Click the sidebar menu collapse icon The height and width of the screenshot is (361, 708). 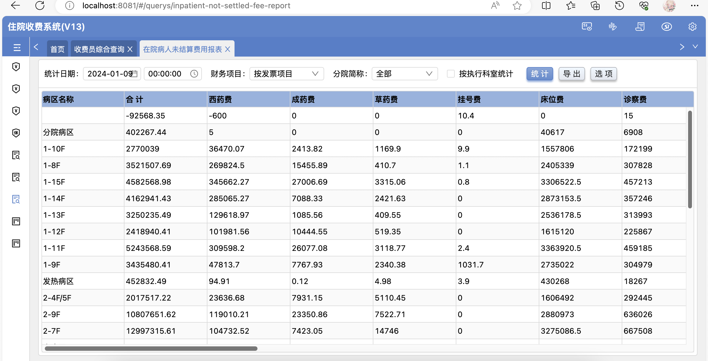point(17,48)
